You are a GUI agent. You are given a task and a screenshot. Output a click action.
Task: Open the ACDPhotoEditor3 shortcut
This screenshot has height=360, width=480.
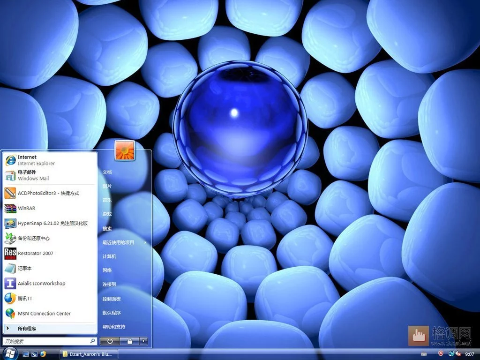coord(50,193)
